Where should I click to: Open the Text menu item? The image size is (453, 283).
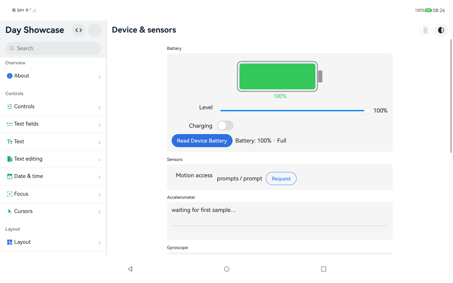[53, 141]
